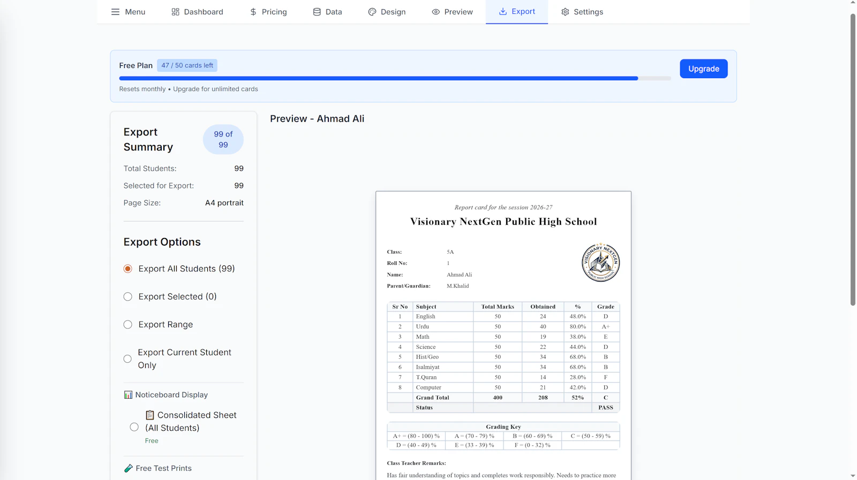Open the Settings tab label
The image size is (857, 480).
pyautogui.click(x=588, y=12)
